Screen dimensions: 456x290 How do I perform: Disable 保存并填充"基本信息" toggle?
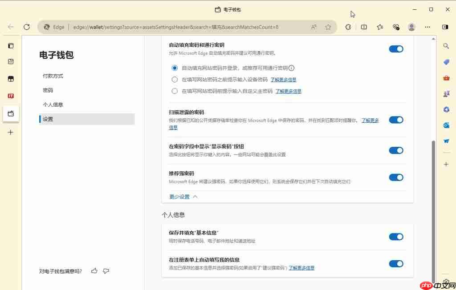click(396, 238)
